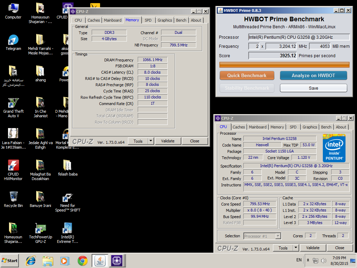Open Internet Explorer from the taskbar
Screen dimensions: 357x268
[31, 261]
